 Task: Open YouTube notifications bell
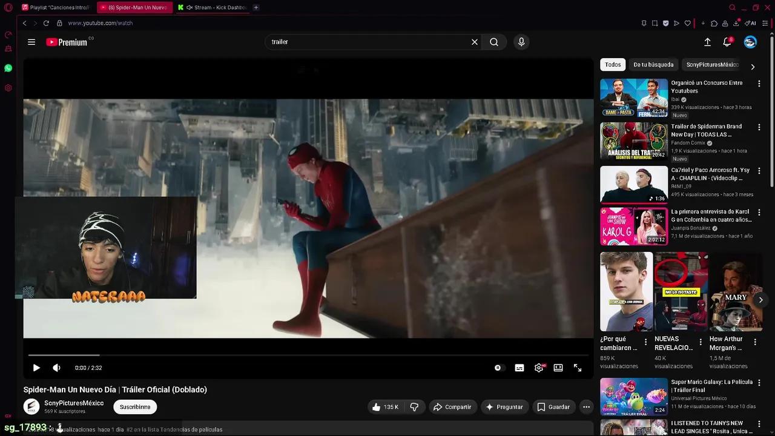(x=727, y=42)
